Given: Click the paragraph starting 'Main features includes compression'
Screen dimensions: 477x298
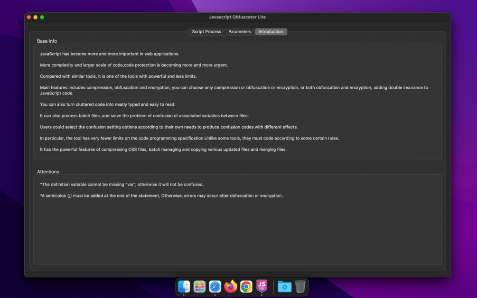Looking at the screenshot, I should [x=234, y=90].
